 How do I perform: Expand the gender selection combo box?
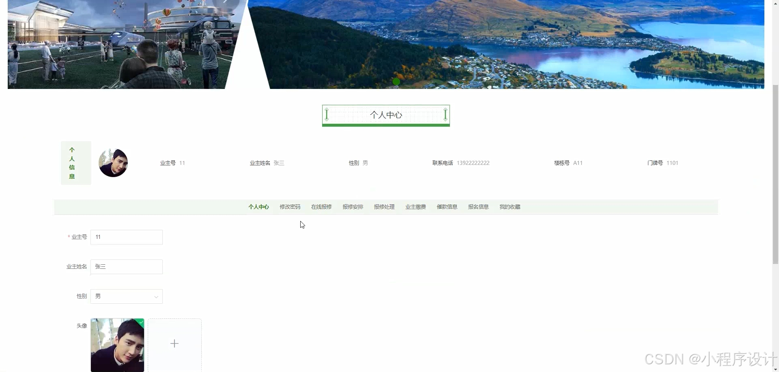click(x=126, y=296)
